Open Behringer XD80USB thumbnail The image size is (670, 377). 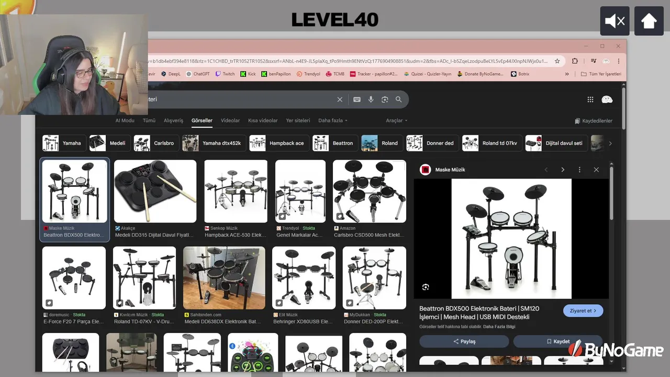304,278
